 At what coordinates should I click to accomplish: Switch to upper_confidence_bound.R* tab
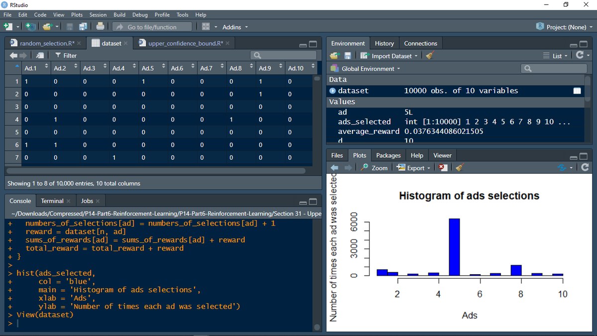coord(185,43)
